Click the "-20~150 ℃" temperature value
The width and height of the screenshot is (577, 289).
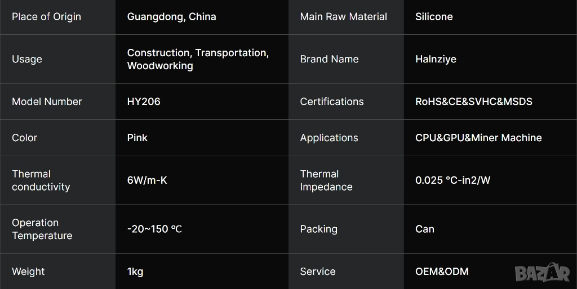[x=154, y=229]
